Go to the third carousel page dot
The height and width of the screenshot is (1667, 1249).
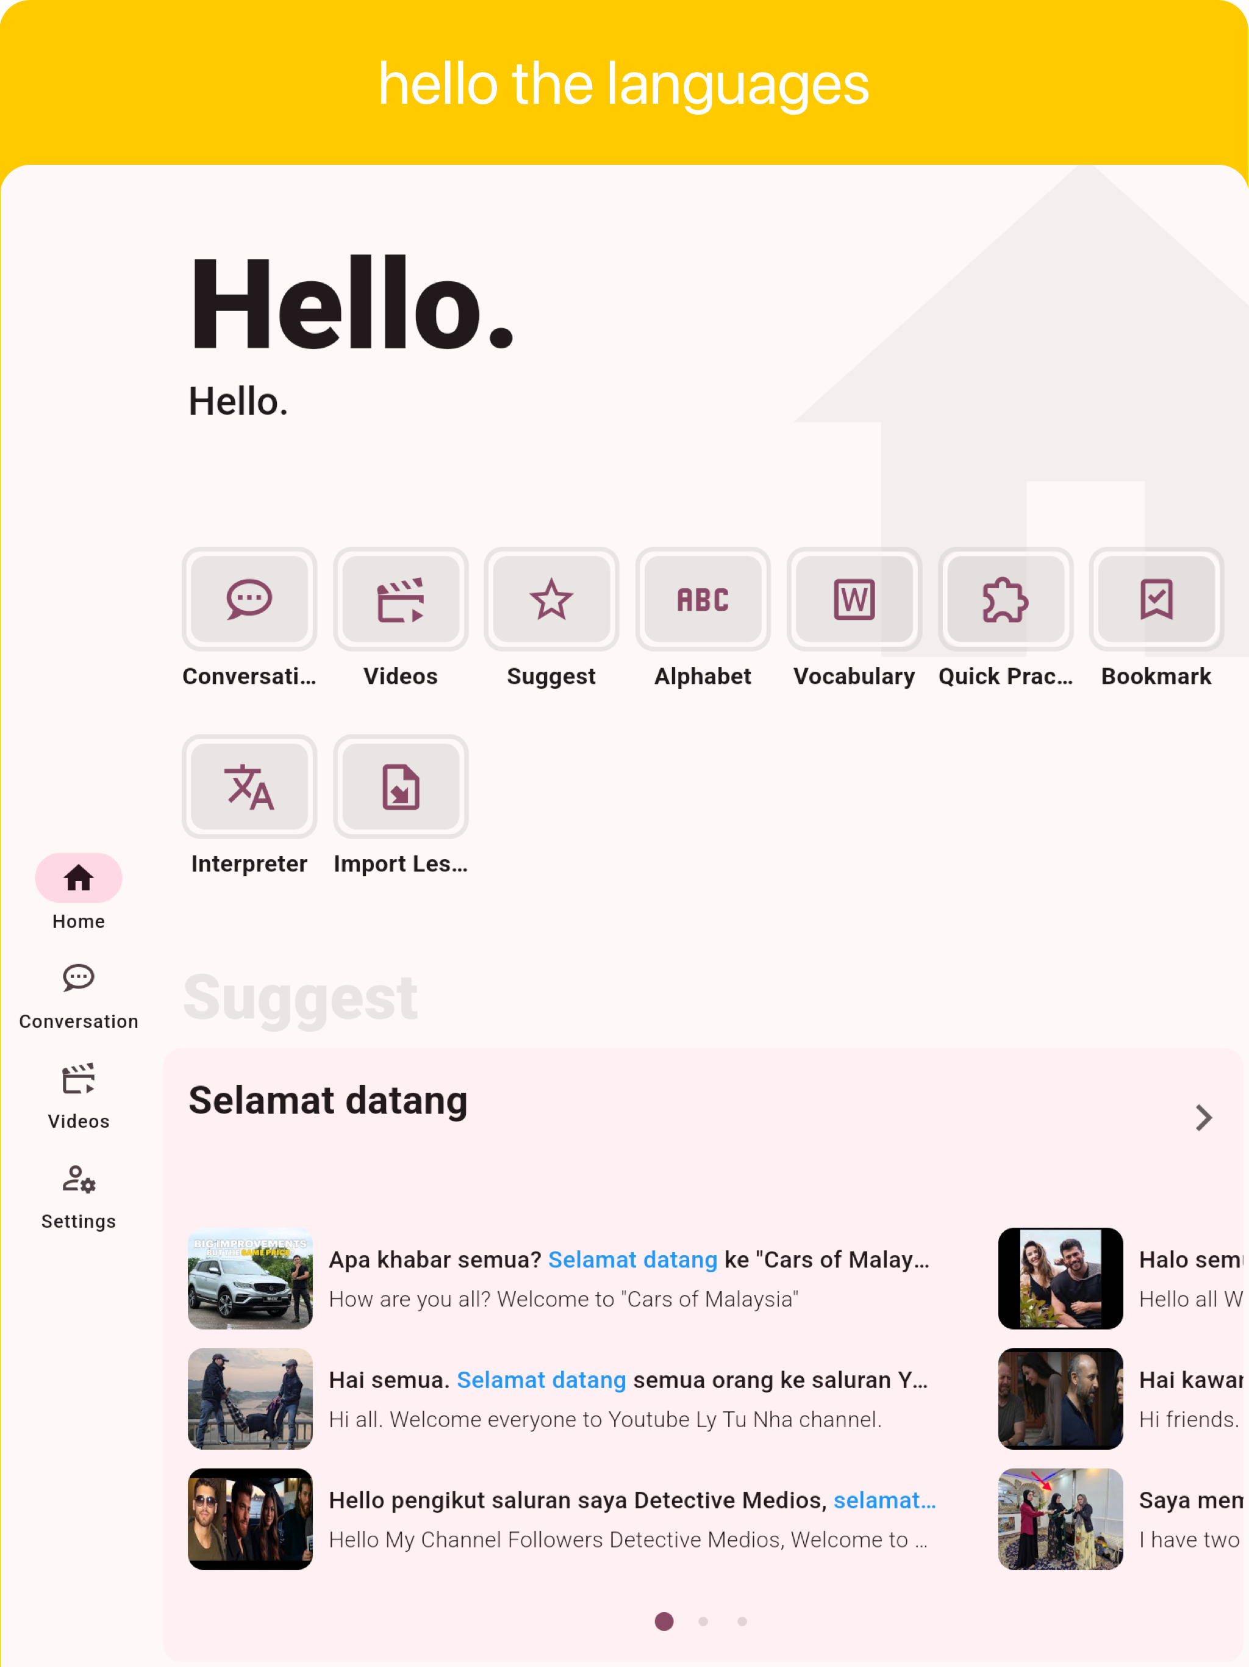[742, 1621]
